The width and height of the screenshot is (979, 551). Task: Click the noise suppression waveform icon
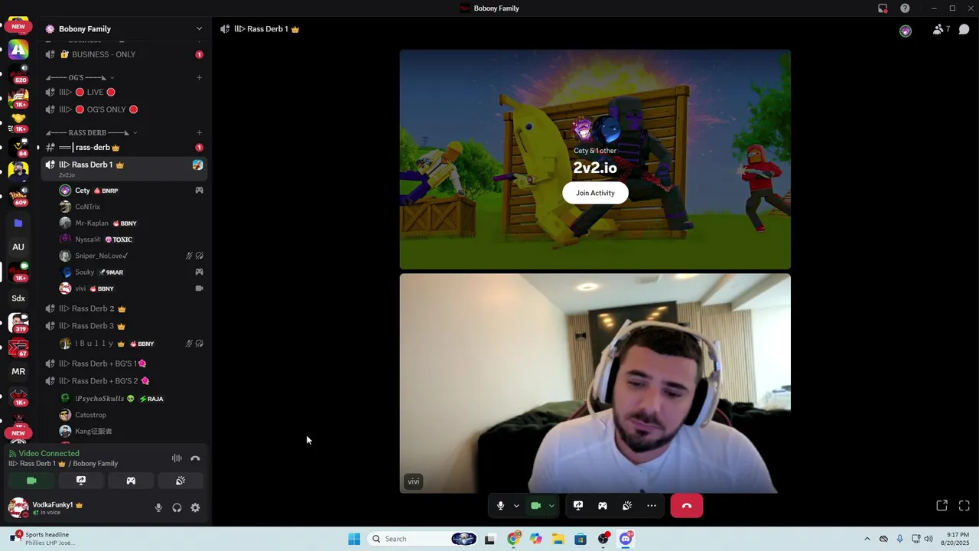click(x=177, y=458)
